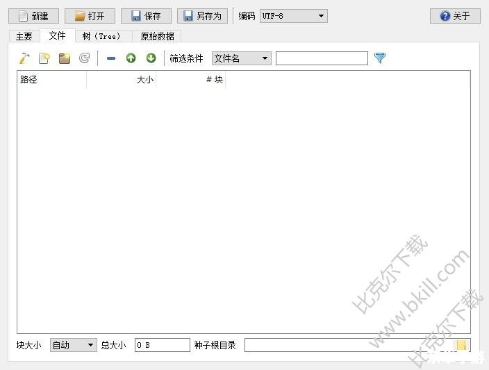Click the 新建 (New) button

coord(33,16)
